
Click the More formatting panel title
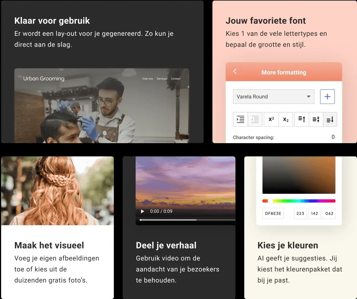click(x=284, y=72)
